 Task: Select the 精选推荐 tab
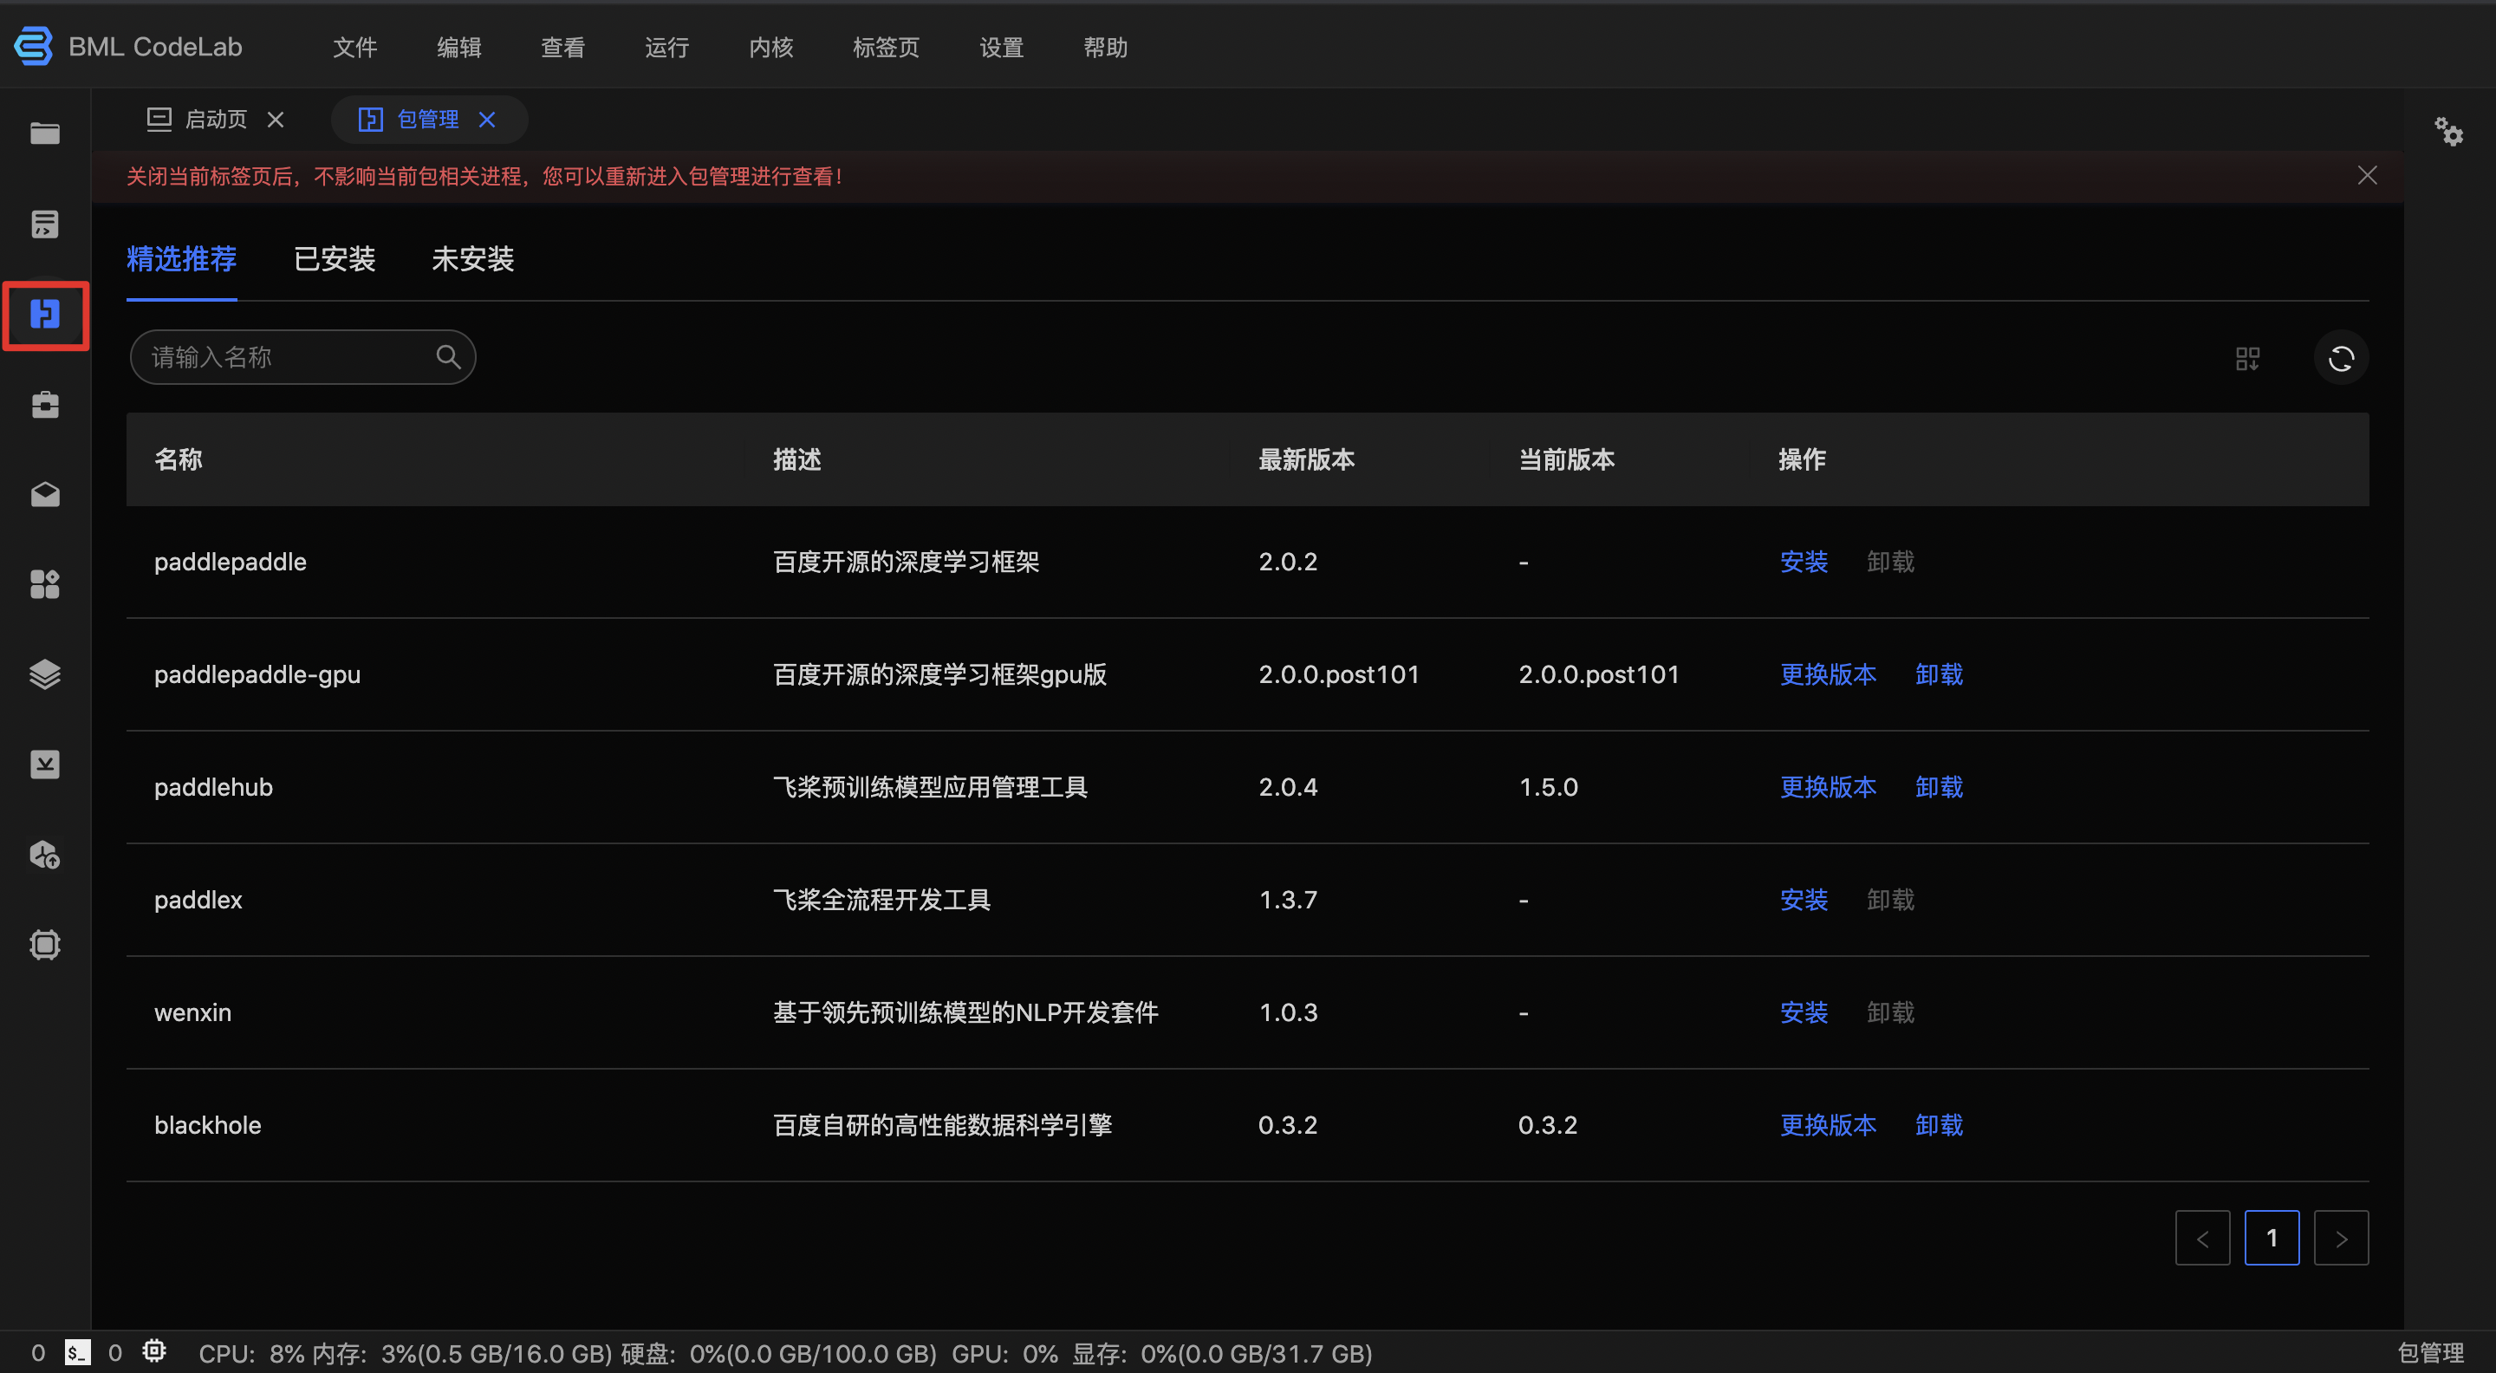(181, 258)
